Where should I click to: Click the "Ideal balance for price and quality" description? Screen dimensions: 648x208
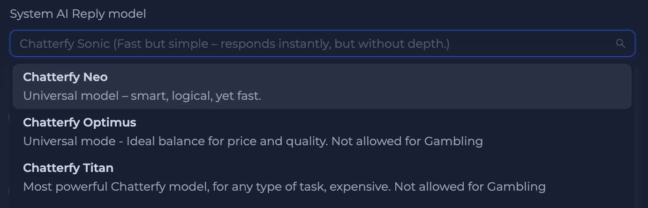[x=227, y=141]
